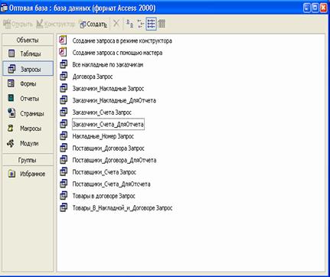Screen dimensions: 330x277
Task: Open the Формы objects section
Action: [28, 83]
